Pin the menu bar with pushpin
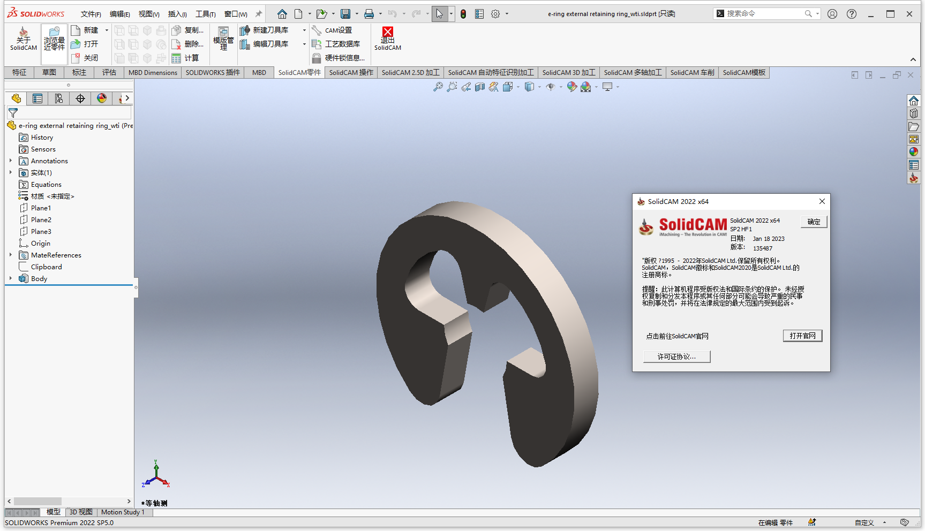This screenshot has height=531, width=925. 259,14
